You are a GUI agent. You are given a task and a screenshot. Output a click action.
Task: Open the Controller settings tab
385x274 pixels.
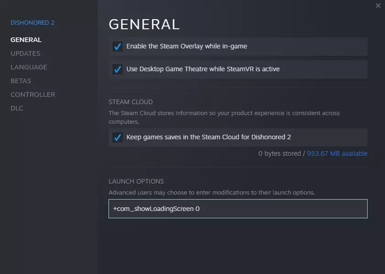coord(33,95)
